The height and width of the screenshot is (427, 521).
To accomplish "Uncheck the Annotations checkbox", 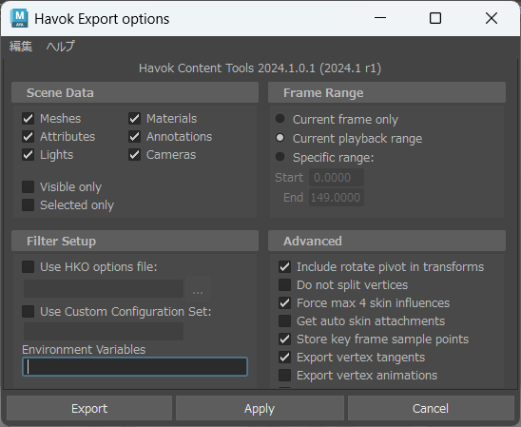I will [135, 137].
